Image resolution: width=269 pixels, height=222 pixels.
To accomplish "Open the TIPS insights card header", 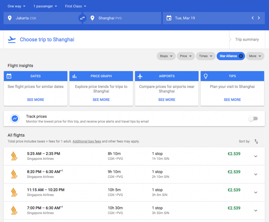I will click(232, 76).
